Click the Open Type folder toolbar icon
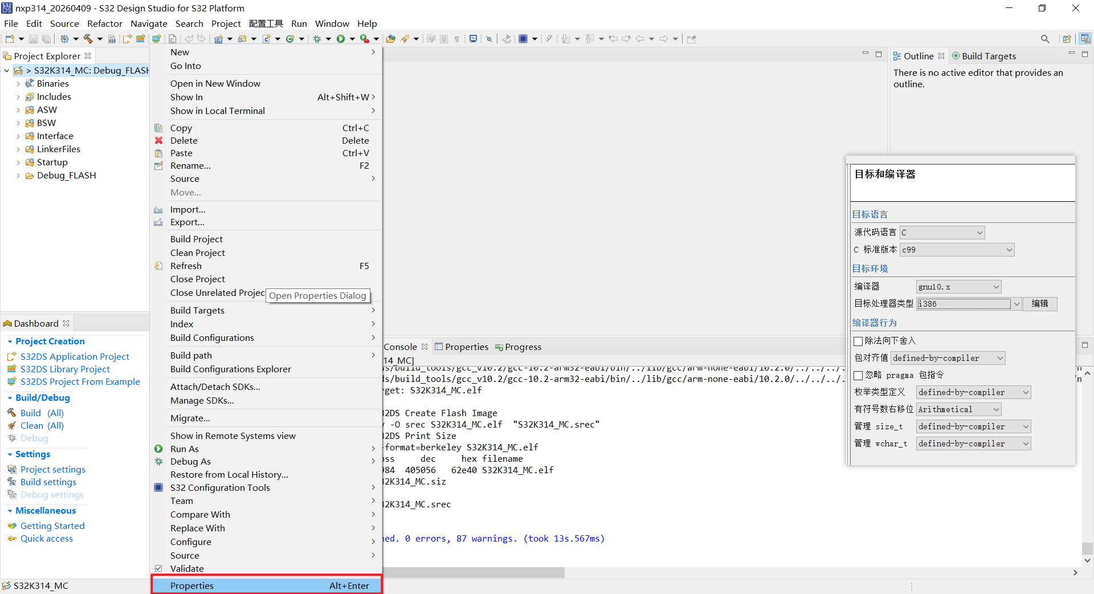This screenshot has height=594, width=1094. pyautogui.click(x=390, y=39)
